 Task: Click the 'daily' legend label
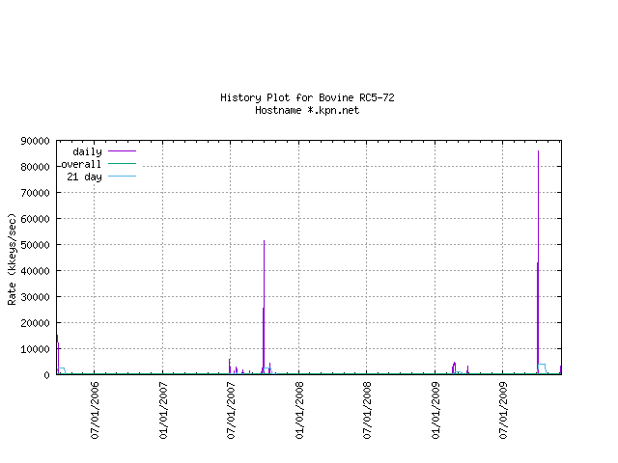(87, 151)
